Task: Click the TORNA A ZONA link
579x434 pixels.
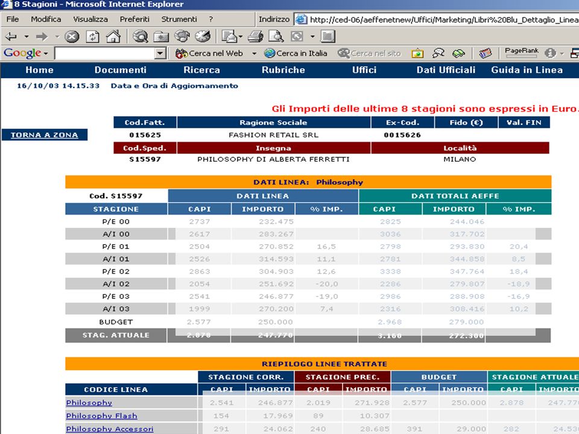Action: pos(44,135)
